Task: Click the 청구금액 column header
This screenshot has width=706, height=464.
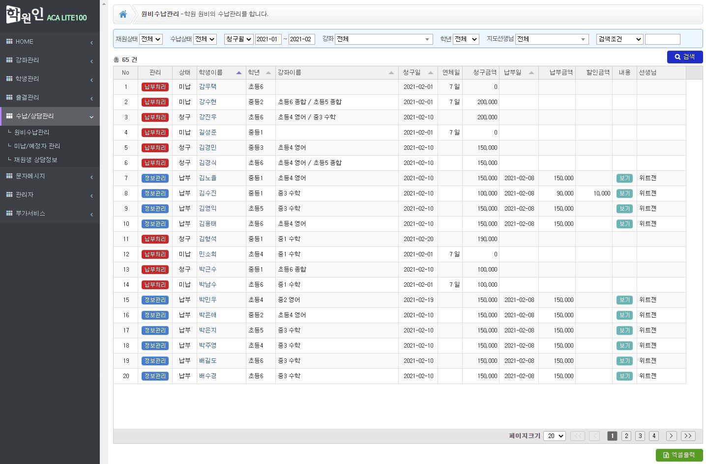Action: pyautogui.click(x=480, y=73)
